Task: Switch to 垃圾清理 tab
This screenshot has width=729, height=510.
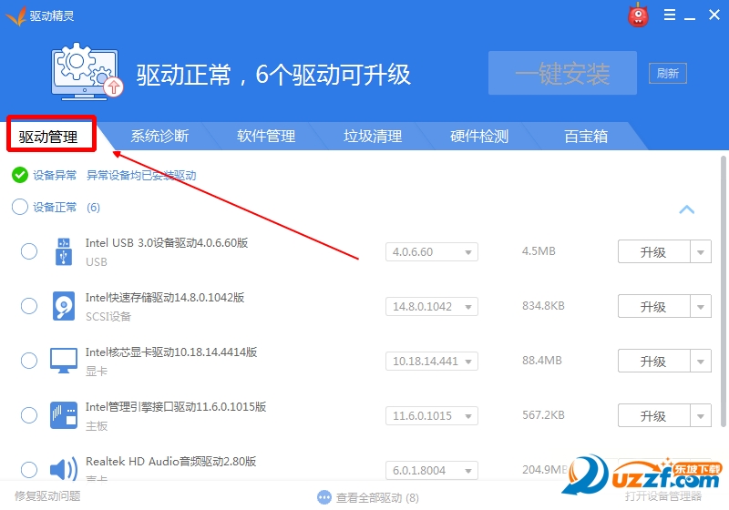Action: coord(373,136)
